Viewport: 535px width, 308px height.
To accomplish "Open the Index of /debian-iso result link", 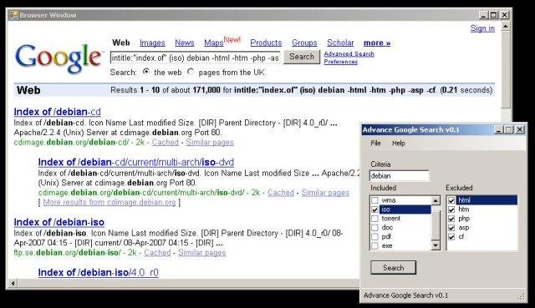I will tap(59, 222).
